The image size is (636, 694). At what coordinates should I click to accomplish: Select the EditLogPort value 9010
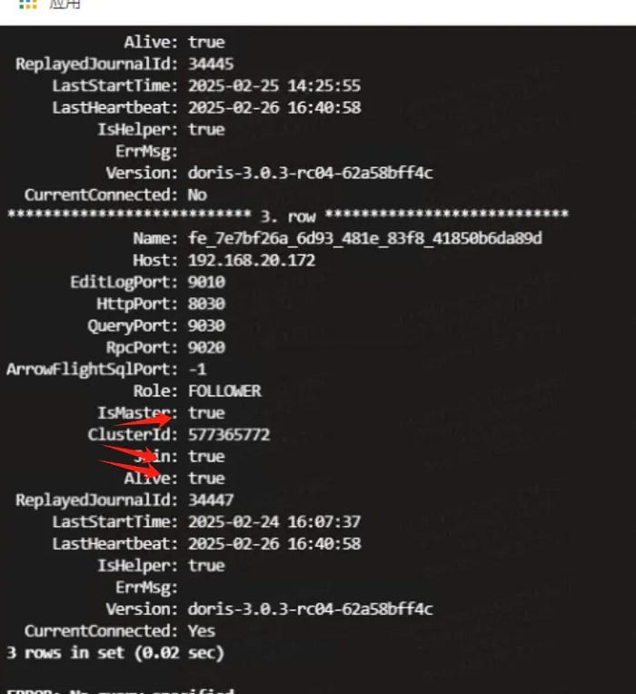(x=206, y=282)
